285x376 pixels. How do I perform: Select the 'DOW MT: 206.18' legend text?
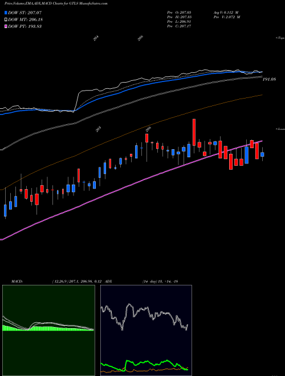(25, 19)
